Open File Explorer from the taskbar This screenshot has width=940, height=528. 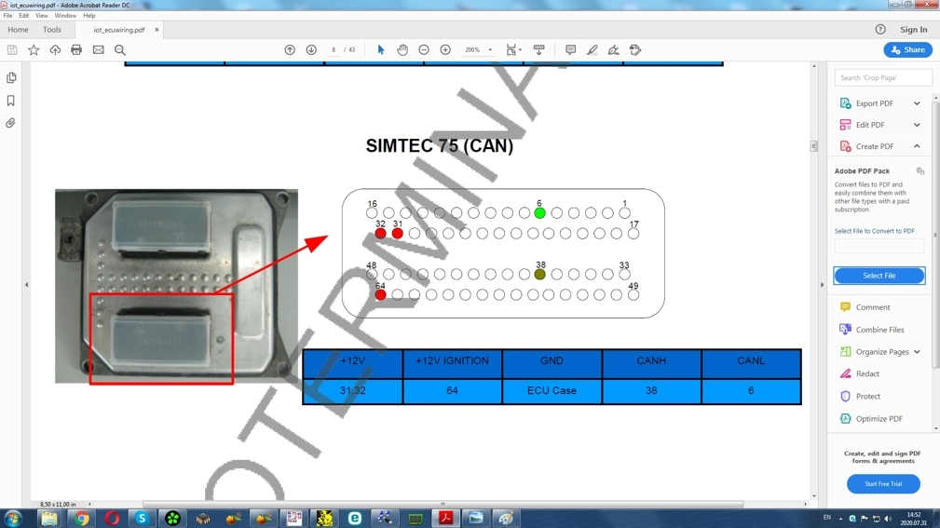point(49,518)
